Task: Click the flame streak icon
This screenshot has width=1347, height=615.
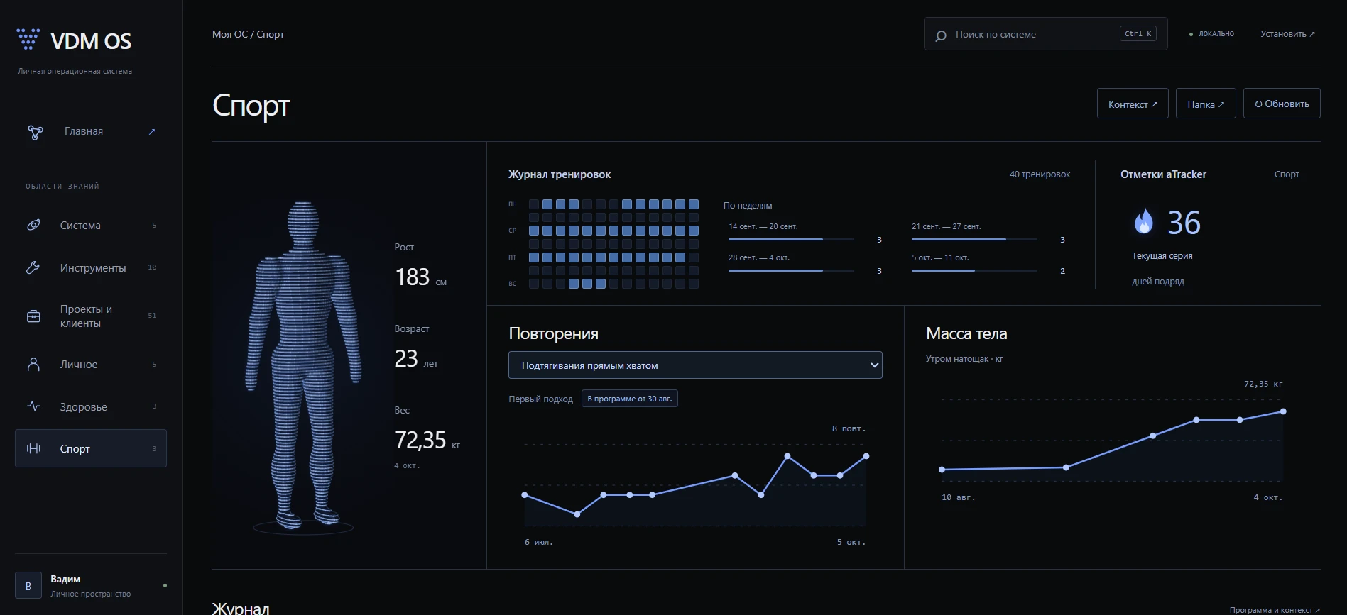Action: coord(1143,221)
